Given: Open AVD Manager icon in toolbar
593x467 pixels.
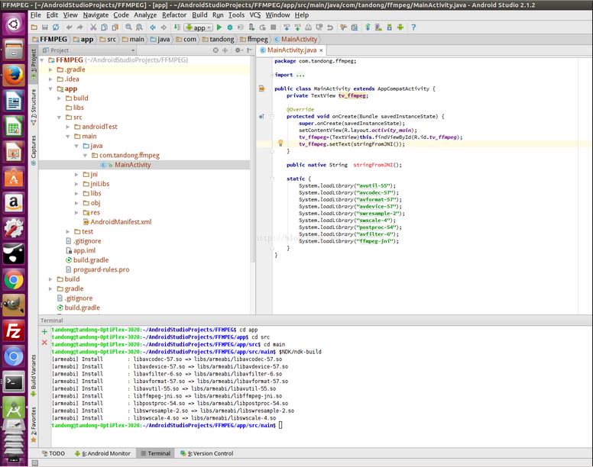Looking at the screenshot, I should tap(378, 27).
